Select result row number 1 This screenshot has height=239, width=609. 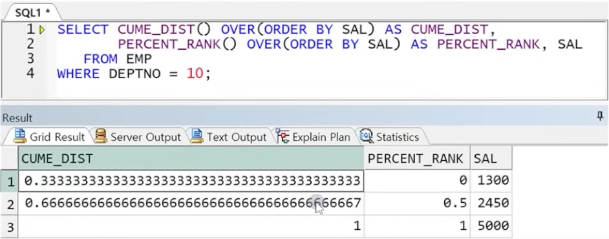click(x=9, y=181)
